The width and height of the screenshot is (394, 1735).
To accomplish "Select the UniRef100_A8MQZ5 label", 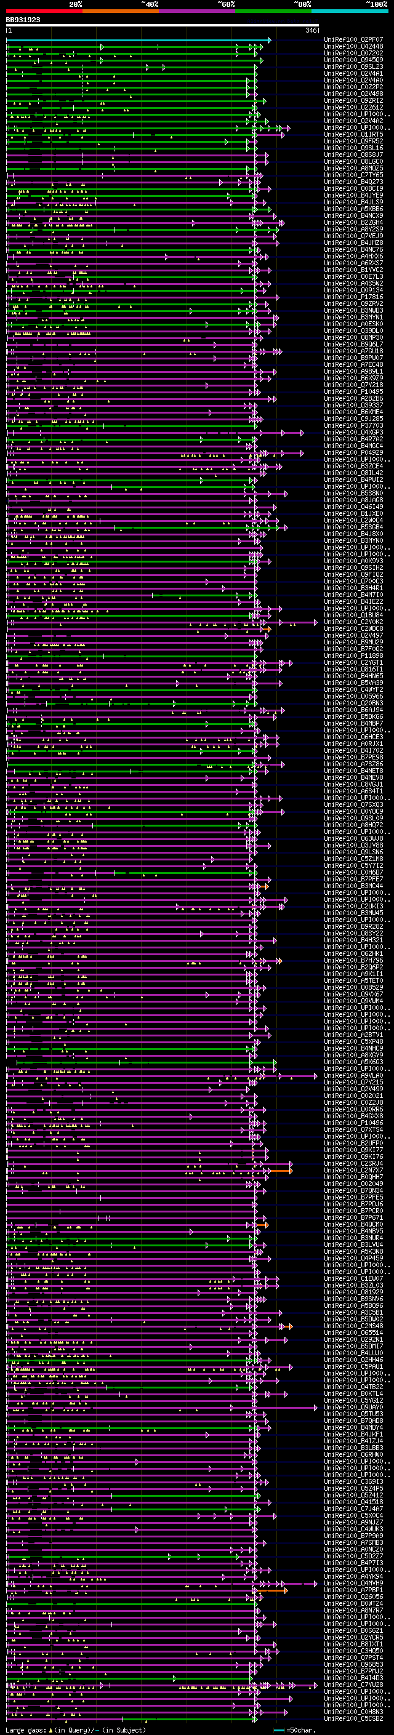I will 353,169.
